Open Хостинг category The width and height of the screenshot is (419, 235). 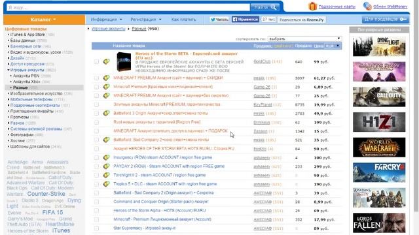[18, 141]
